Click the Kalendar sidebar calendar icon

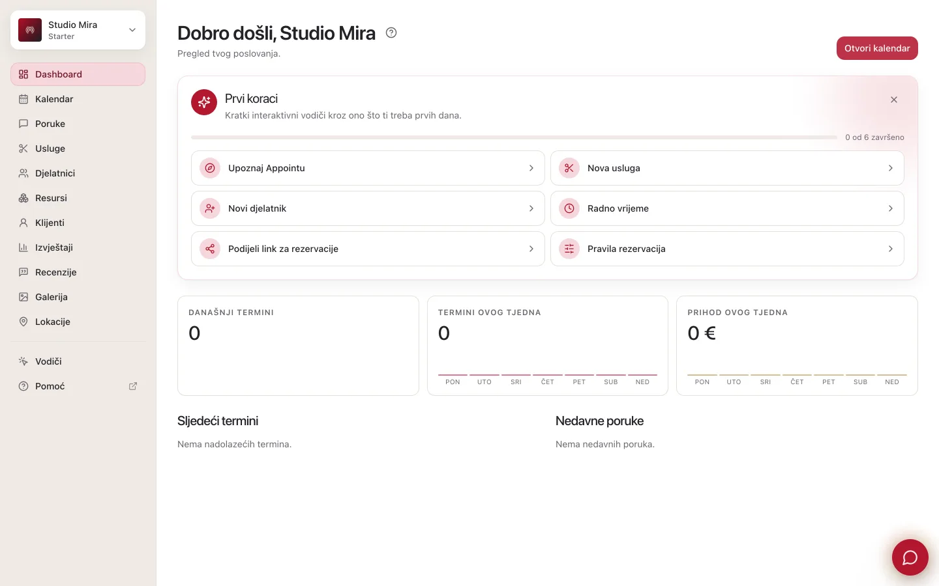point(23,99)
